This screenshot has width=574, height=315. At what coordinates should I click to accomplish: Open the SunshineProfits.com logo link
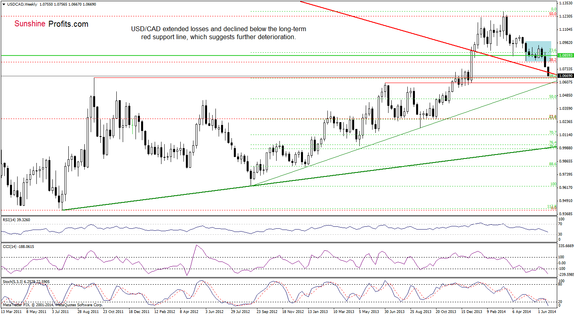point(51,24)
